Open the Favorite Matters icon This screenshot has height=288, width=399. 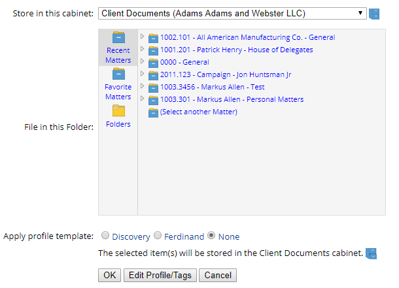[118, 74]
